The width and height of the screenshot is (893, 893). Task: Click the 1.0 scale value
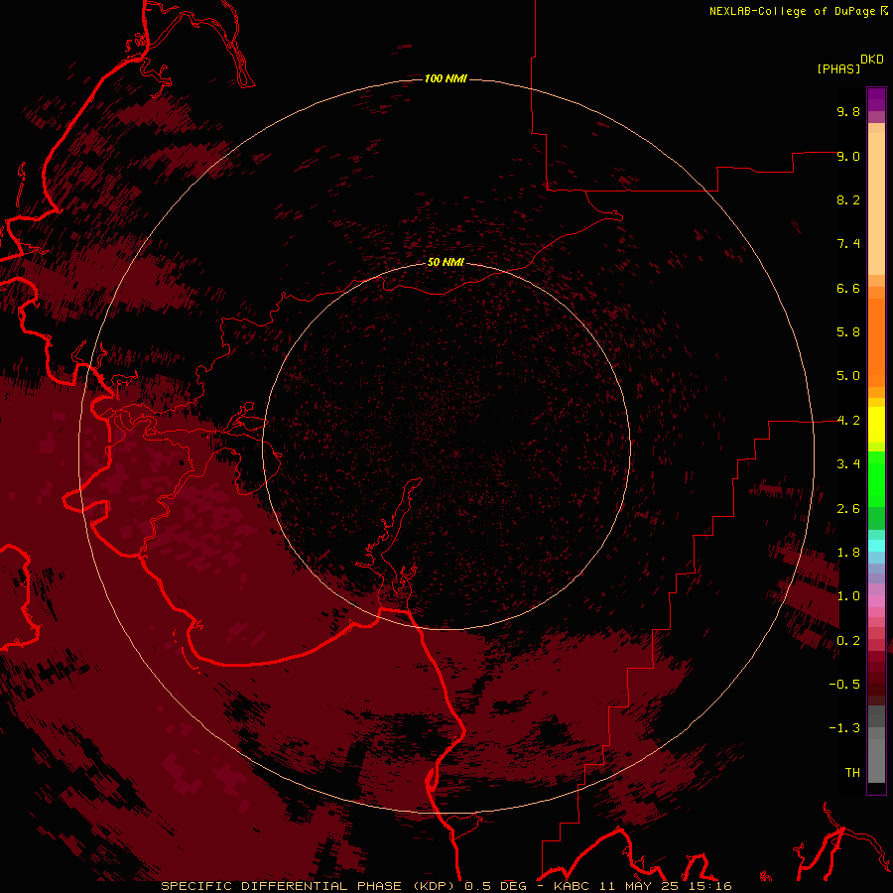848,596
